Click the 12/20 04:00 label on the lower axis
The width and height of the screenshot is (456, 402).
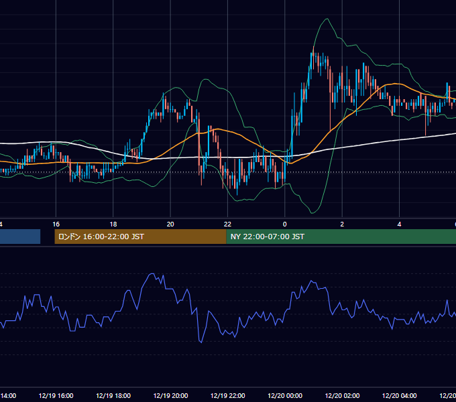click(x=399, y=395)
